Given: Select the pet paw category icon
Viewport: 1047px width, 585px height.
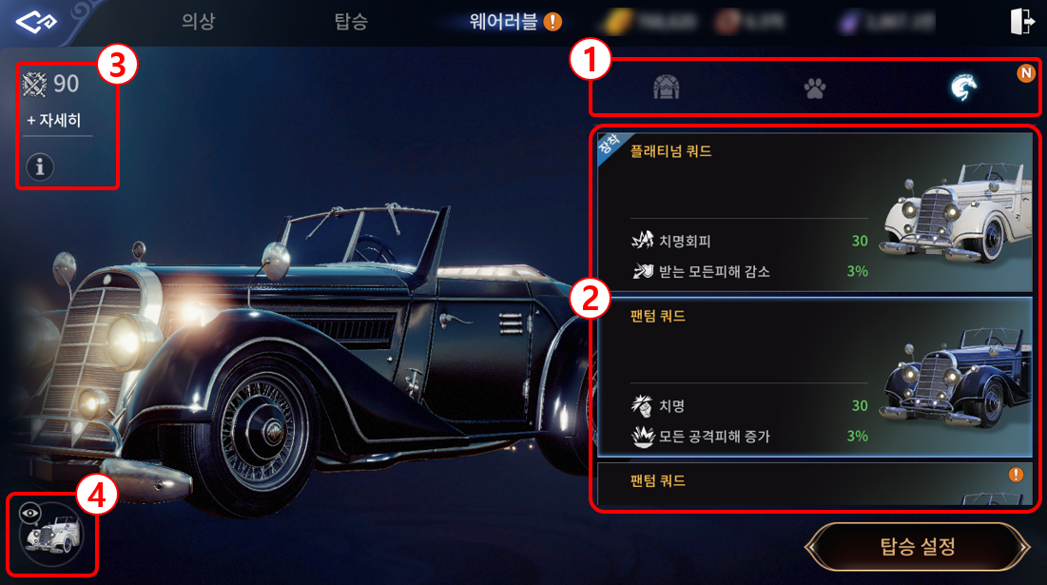Looking at the screenshot, I should 815,88.
